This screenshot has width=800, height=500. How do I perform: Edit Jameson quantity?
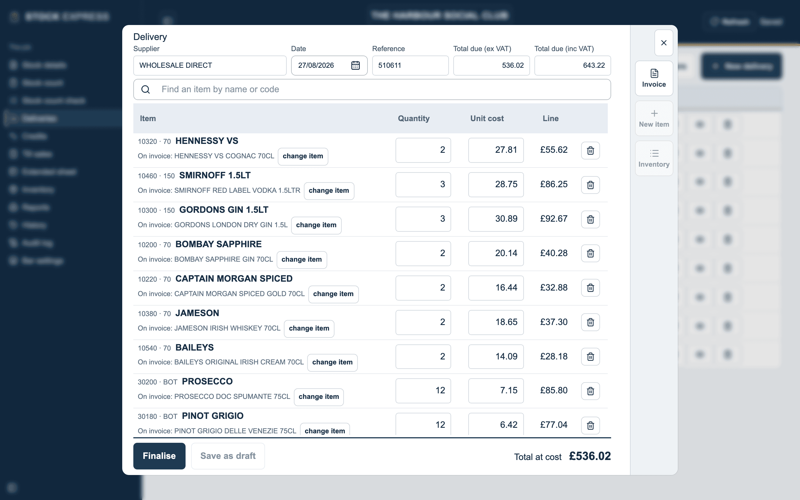coord(423,322)
